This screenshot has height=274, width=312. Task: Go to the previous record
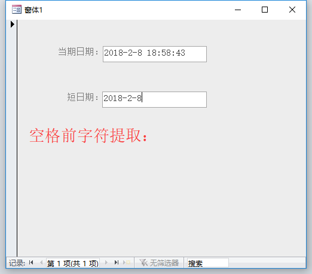(x=41, y=263)
